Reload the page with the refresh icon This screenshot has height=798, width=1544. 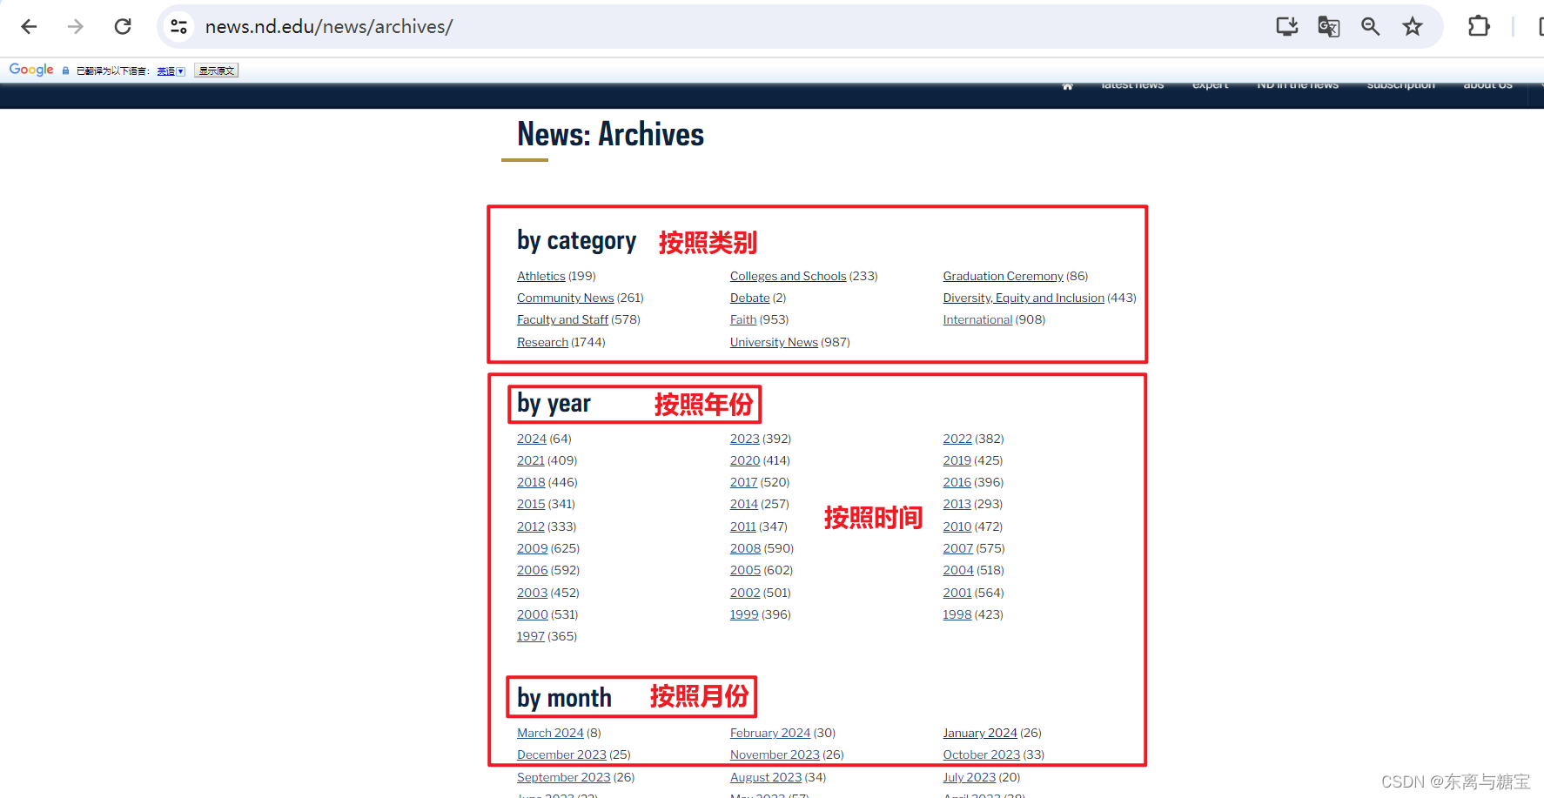coord(123,27)
